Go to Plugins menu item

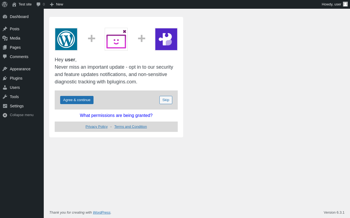(22, 78)
